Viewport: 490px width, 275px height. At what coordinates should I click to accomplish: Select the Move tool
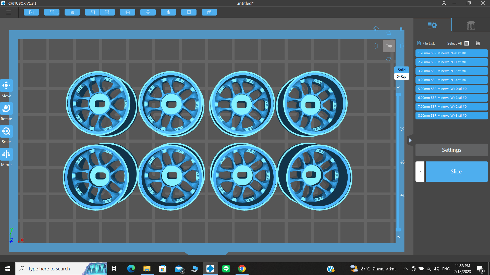pyautogui.click(x=6, y=86)
